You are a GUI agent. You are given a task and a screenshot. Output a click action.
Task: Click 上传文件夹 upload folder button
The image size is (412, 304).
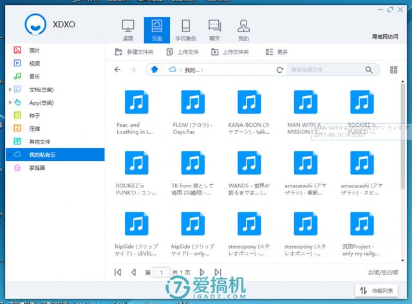(x=230, y=52)
